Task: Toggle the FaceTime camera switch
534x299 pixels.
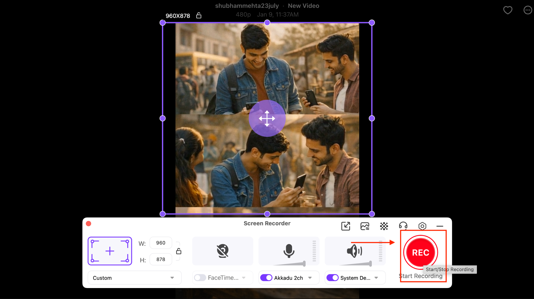Action: (200, 278)
